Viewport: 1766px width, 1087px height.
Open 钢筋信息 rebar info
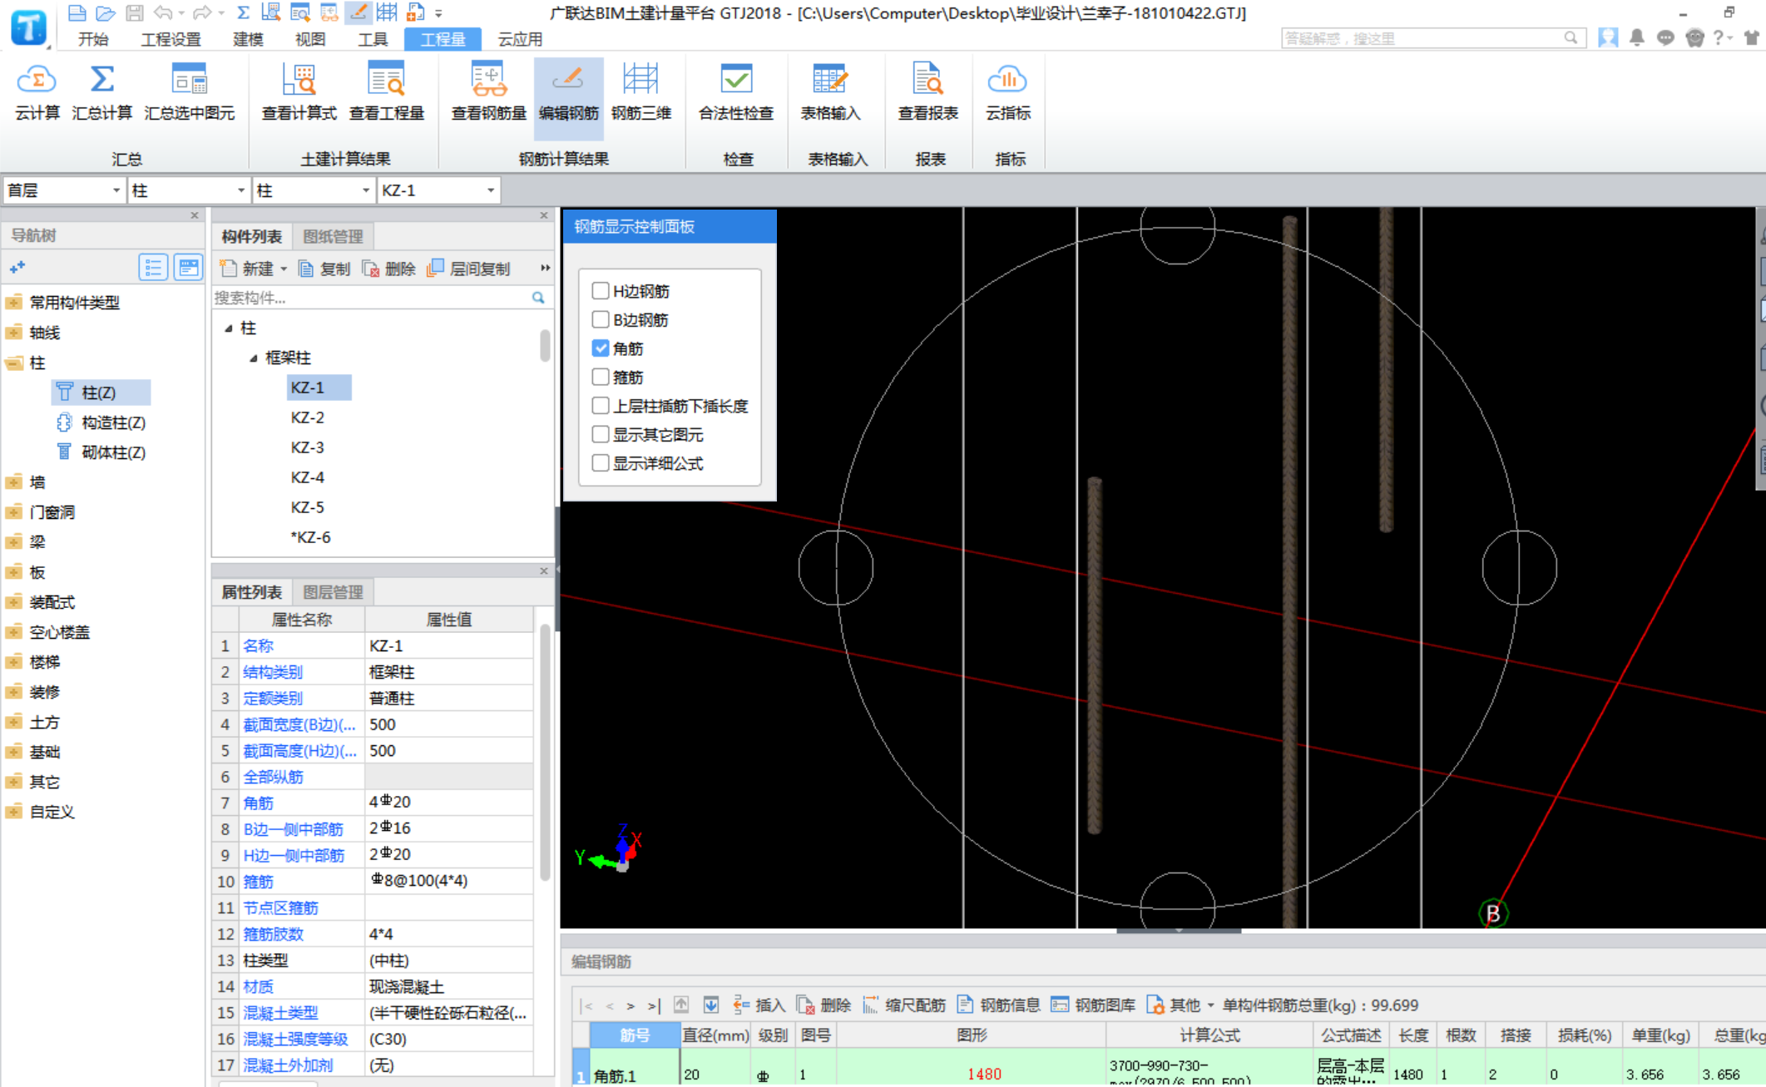click(998, 1005)
